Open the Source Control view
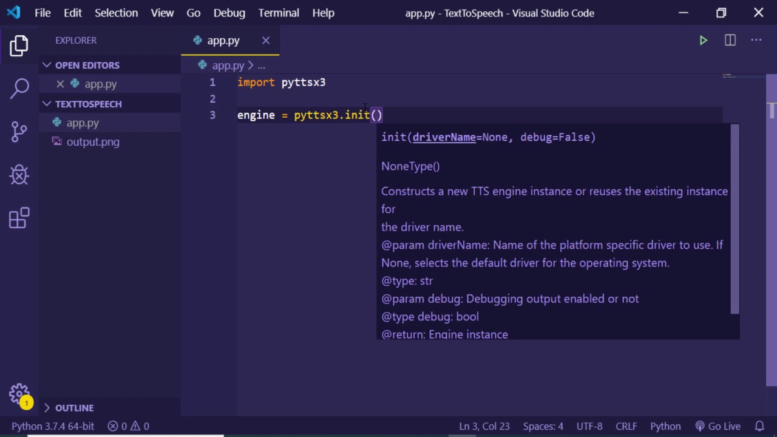This screenshot has height=437, width=777. point(19,131)
